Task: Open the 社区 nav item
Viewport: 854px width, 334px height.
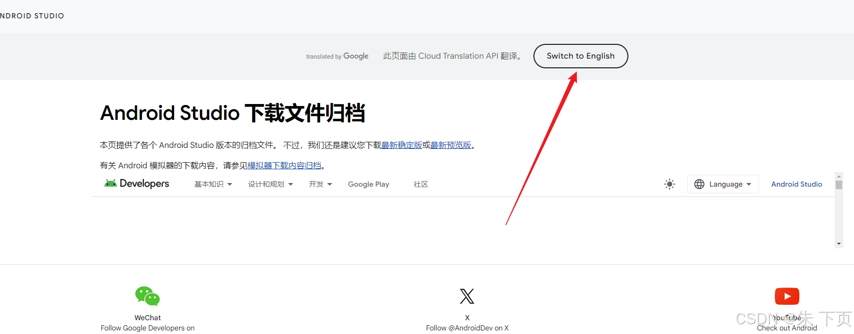Action: [421, 184]
